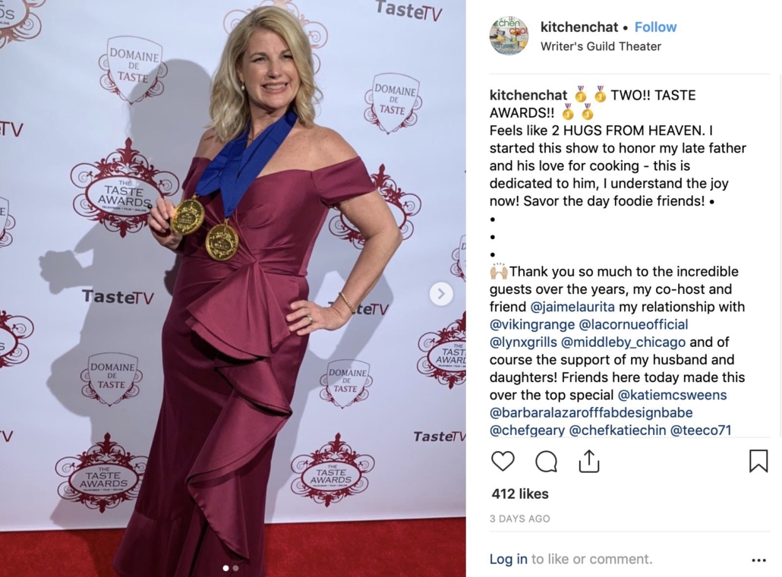782x577 pixels.
Task: Go to next photo with carousel arrow
Action: pyautogui.click(x=441, y=294)
